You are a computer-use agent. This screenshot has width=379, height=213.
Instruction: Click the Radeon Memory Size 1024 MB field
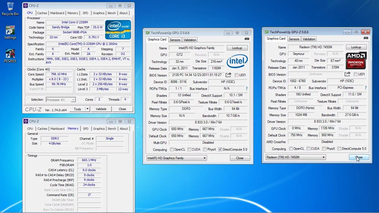coord(302,115)
